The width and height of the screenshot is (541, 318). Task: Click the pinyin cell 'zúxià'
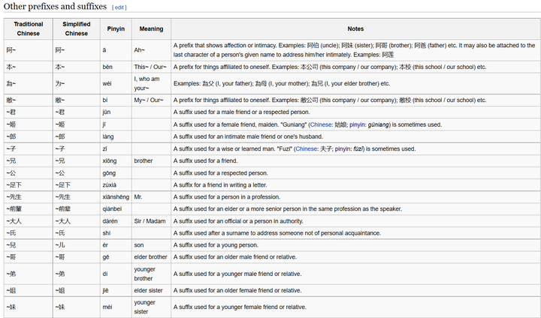coord(116,185)
